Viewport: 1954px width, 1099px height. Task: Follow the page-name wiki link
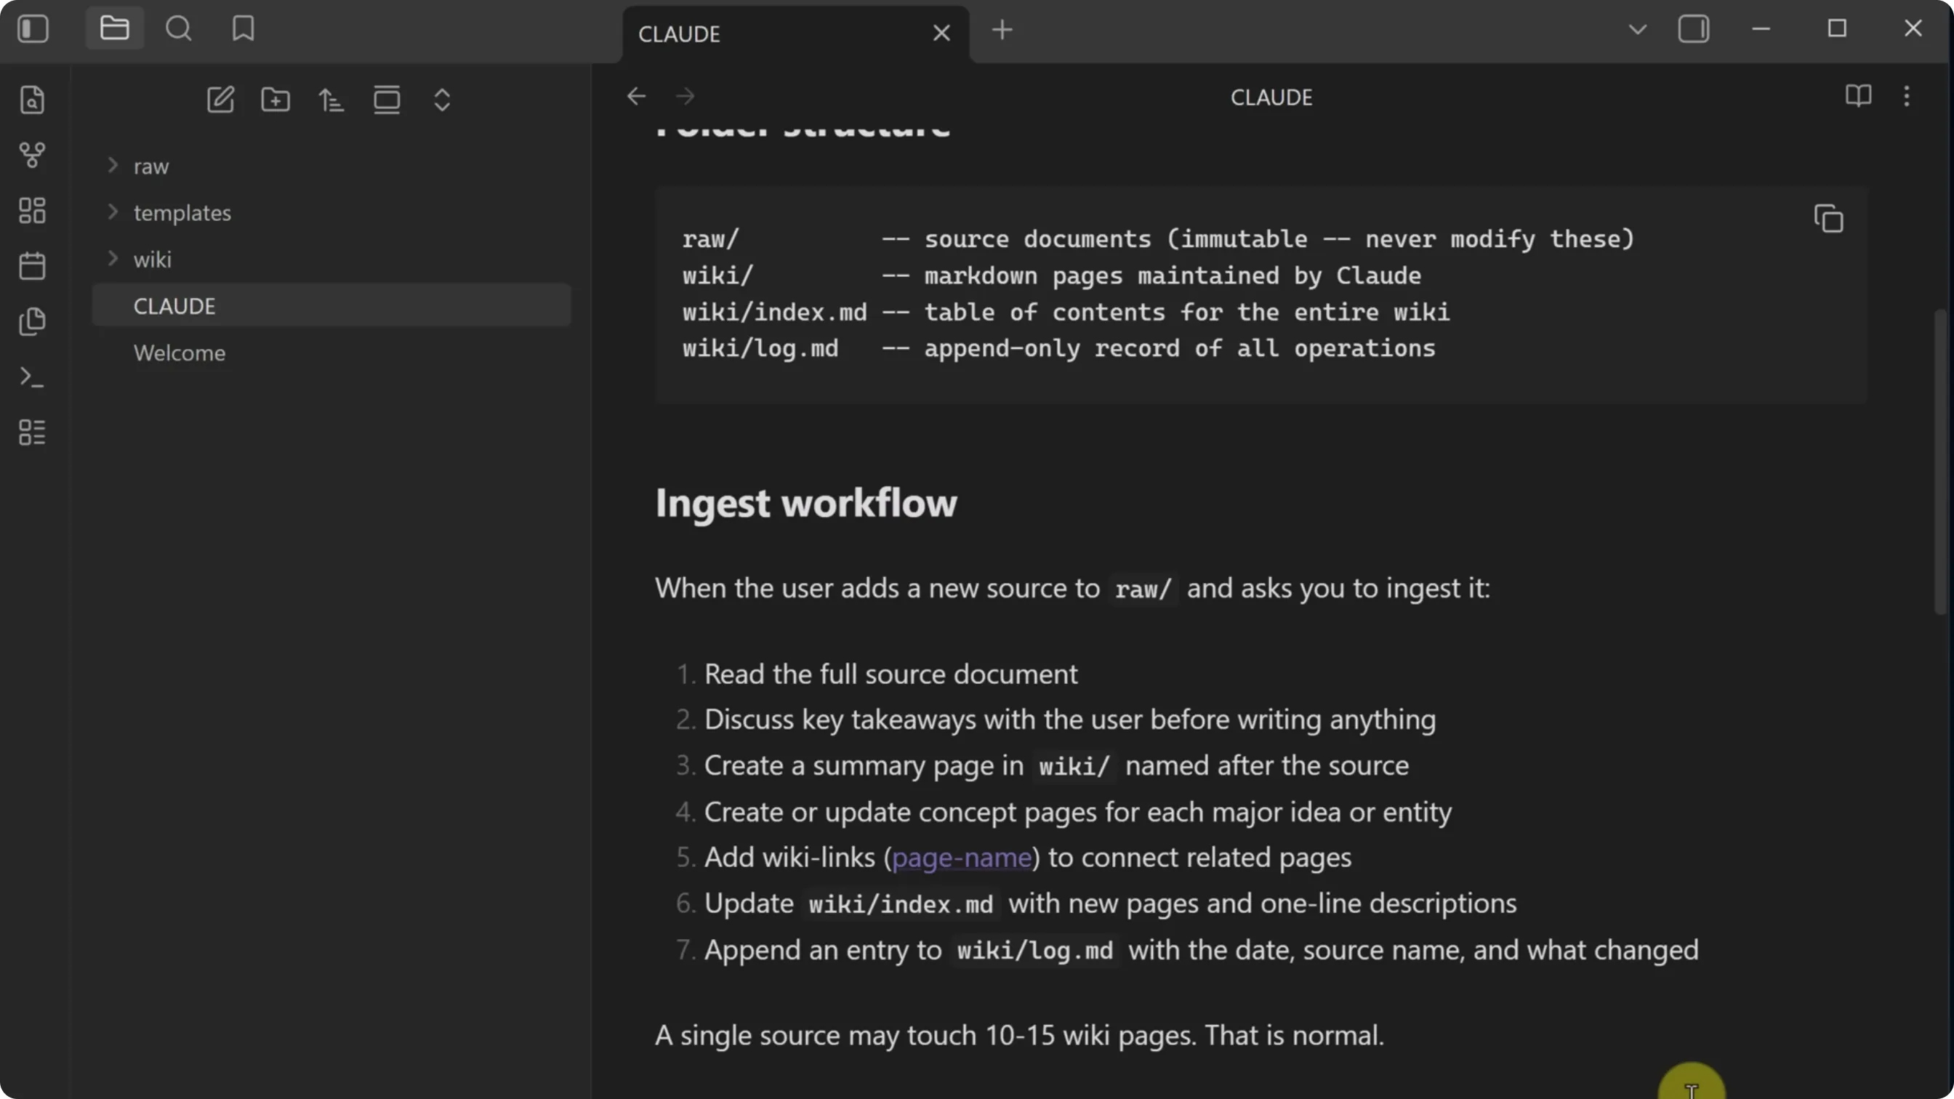click(x=962, y=858)
